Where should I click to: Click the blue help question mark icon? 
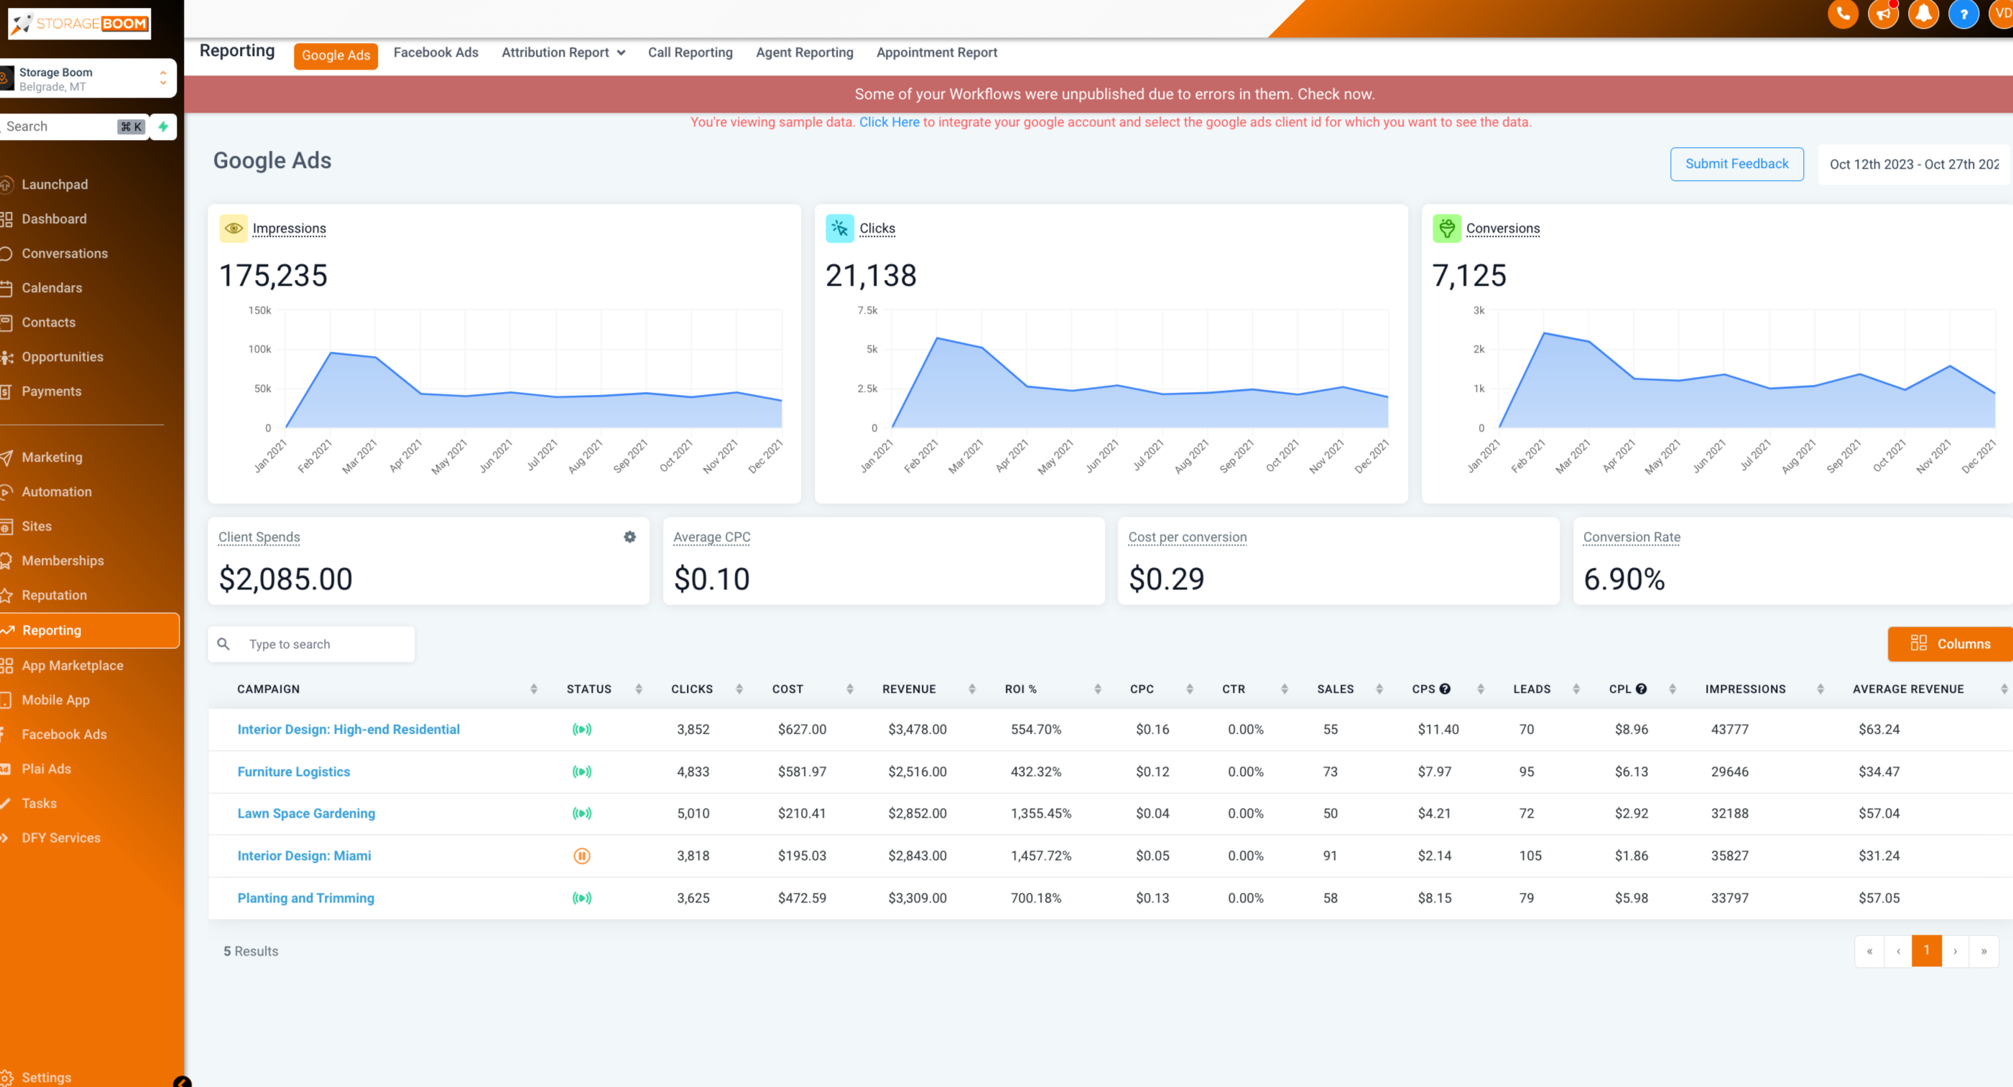tap(1963, 14)
